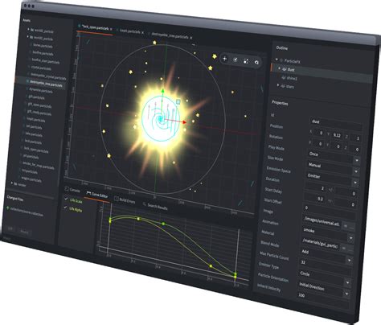Screen dimensions: 381x325
Task: Click the last control point on the curve
Action: tap(236, 275)
